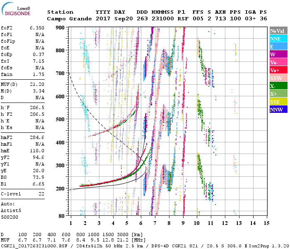Click the CGK21_2017263231000.RSF filename
Viewport: 290px width, 249px height.
pos(34,246)
